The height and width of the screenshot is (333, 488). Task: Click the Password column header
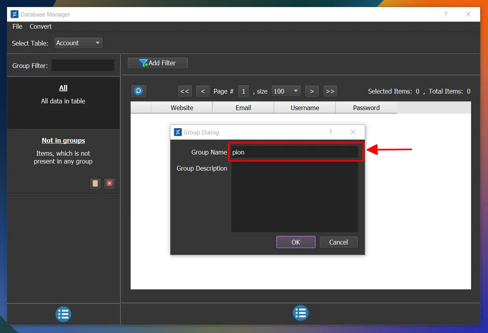click(x=366, y=108)
